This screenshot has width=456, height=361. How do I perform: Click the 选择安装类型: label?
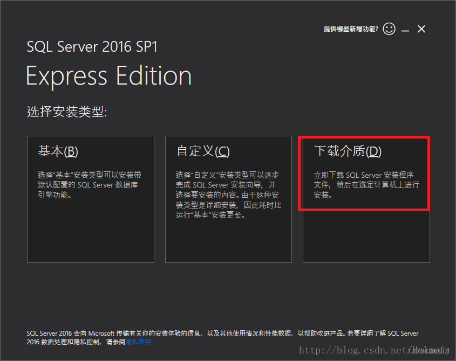point(67,112)
